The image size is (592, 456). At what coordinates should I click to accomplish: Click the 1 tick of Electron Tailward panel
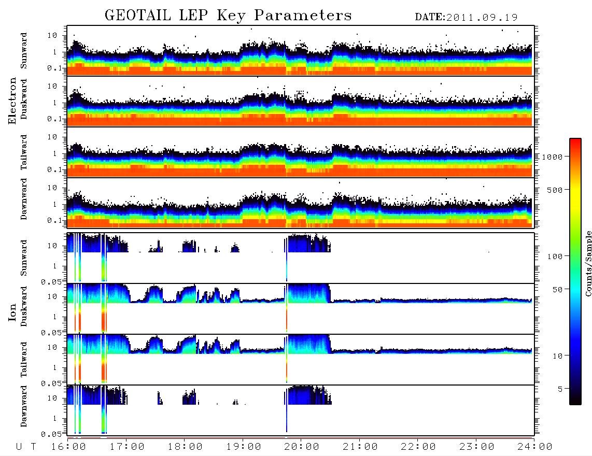(x=55, y=153)
